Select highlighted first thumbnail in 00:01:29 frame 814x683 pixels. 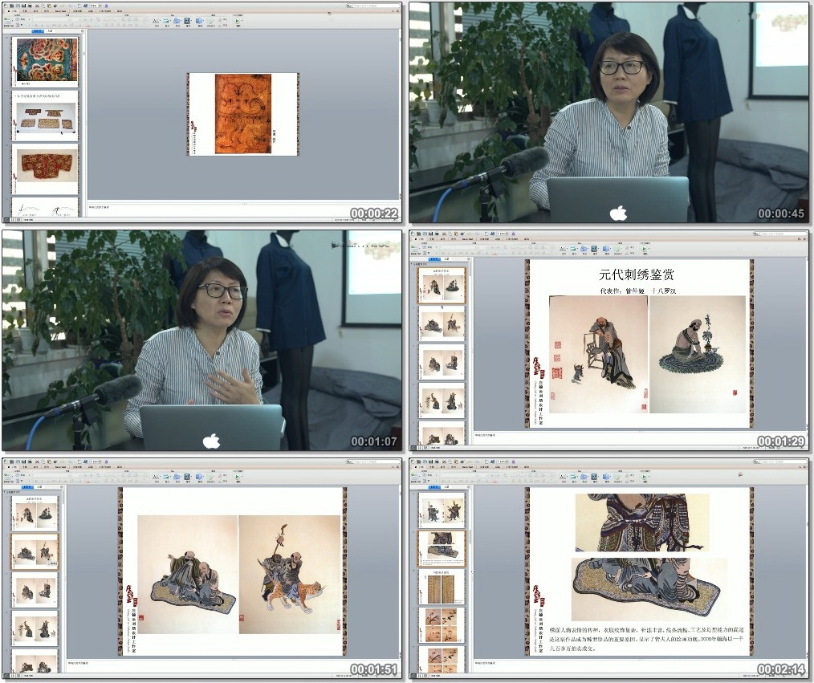point(442,286)
